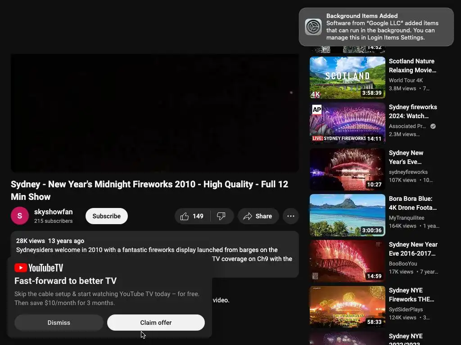
Task: Click the '124K views' text under SydSiderPlays
Action: point(402,318)
